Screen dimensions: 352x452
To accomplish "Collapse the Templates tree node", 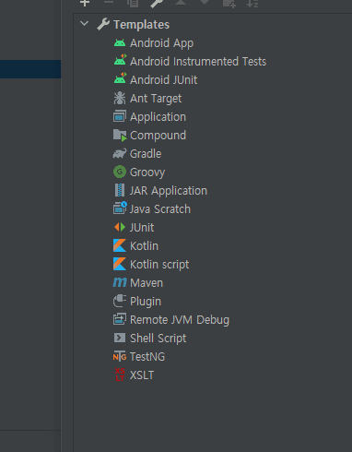I will click(84, 24).
